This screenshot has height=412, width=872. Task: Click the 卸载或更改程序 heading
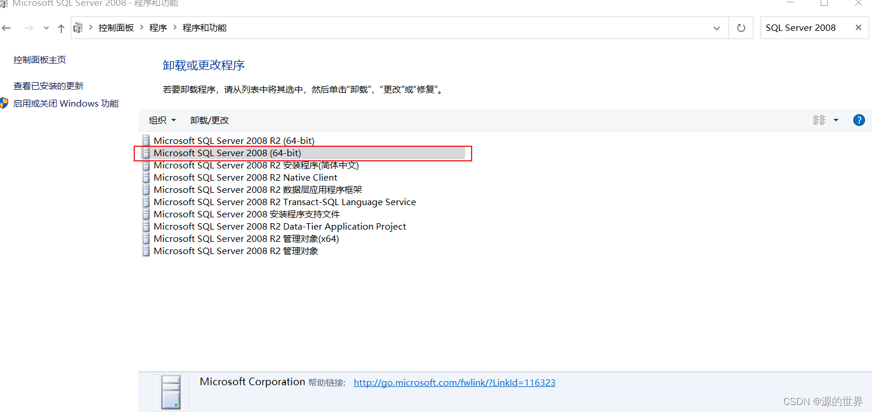coord(204,66)
